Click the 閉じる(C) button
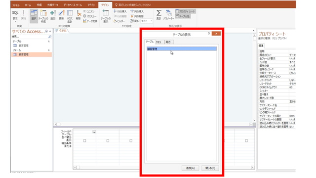This screenshot has height=178, width=316. click(x=210, y=168)
